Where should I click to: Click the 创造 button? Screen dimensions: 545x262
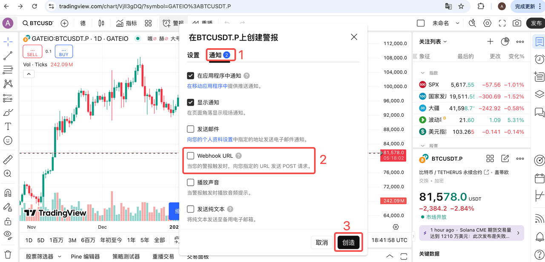pyautogui.click(x=348, y=242)
